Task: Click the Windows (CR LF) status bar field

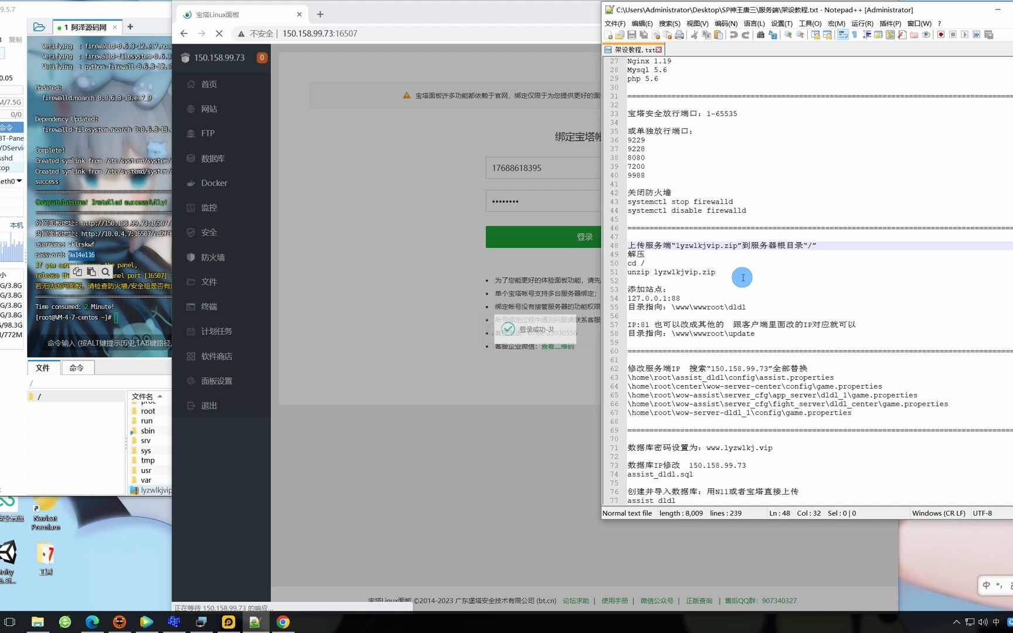Action: [939, 513]
